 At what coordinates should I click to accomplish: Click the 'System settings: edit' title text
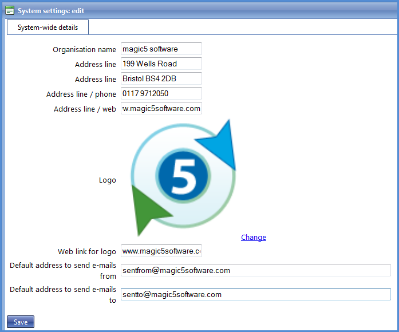[51, 11]
